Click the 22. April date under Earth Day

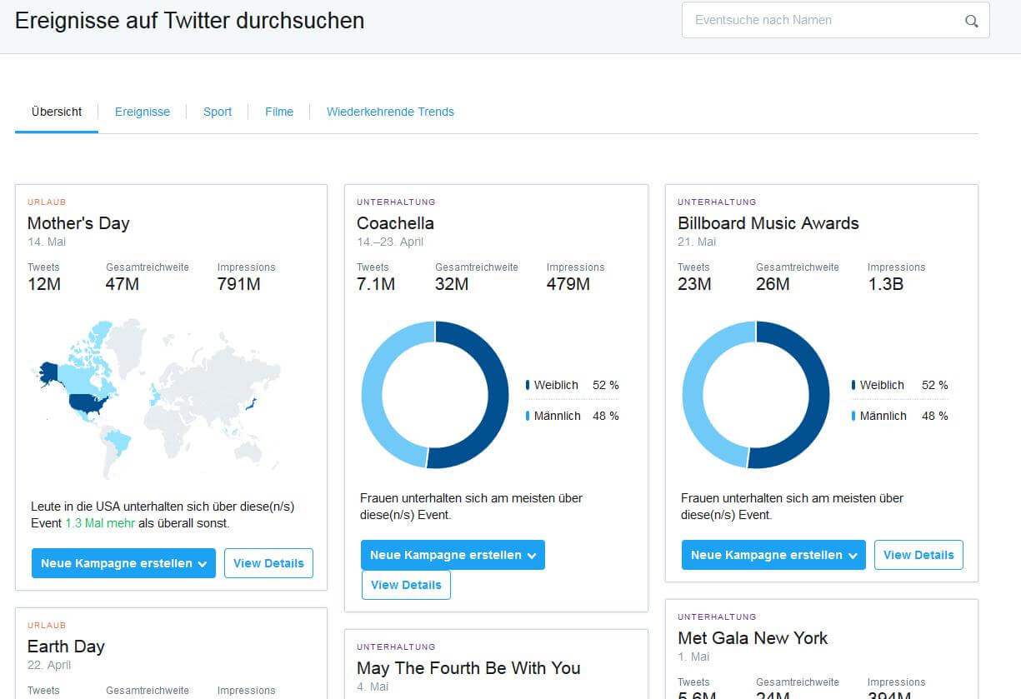click(x=49, y=665)
